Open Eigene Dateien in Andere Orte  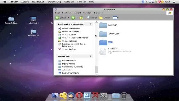click(x=68, y=64)
